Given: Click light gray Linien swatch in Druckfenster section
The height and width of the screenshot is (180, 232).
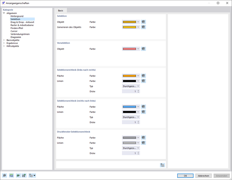Looking at the screenshot, I should (129, 143).
